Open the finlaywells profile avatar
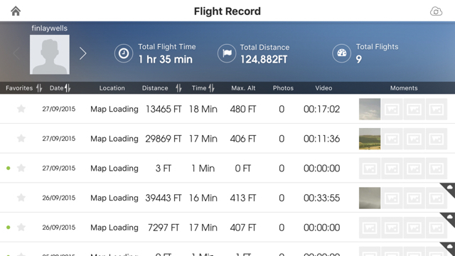Viewport: 455px width, 256px height. 50,55
